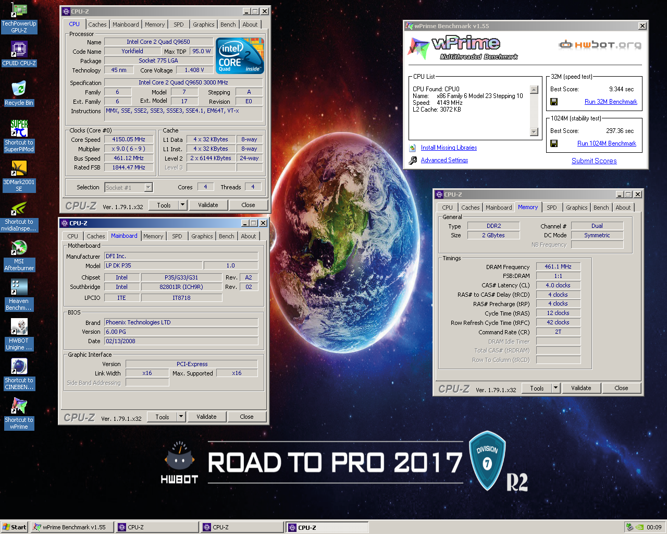The width and height of the screenshot is (667, 534).
Task: Switch to CPU tab in Mainboard window
Action: pyautogui.click(x=73, y=236)
